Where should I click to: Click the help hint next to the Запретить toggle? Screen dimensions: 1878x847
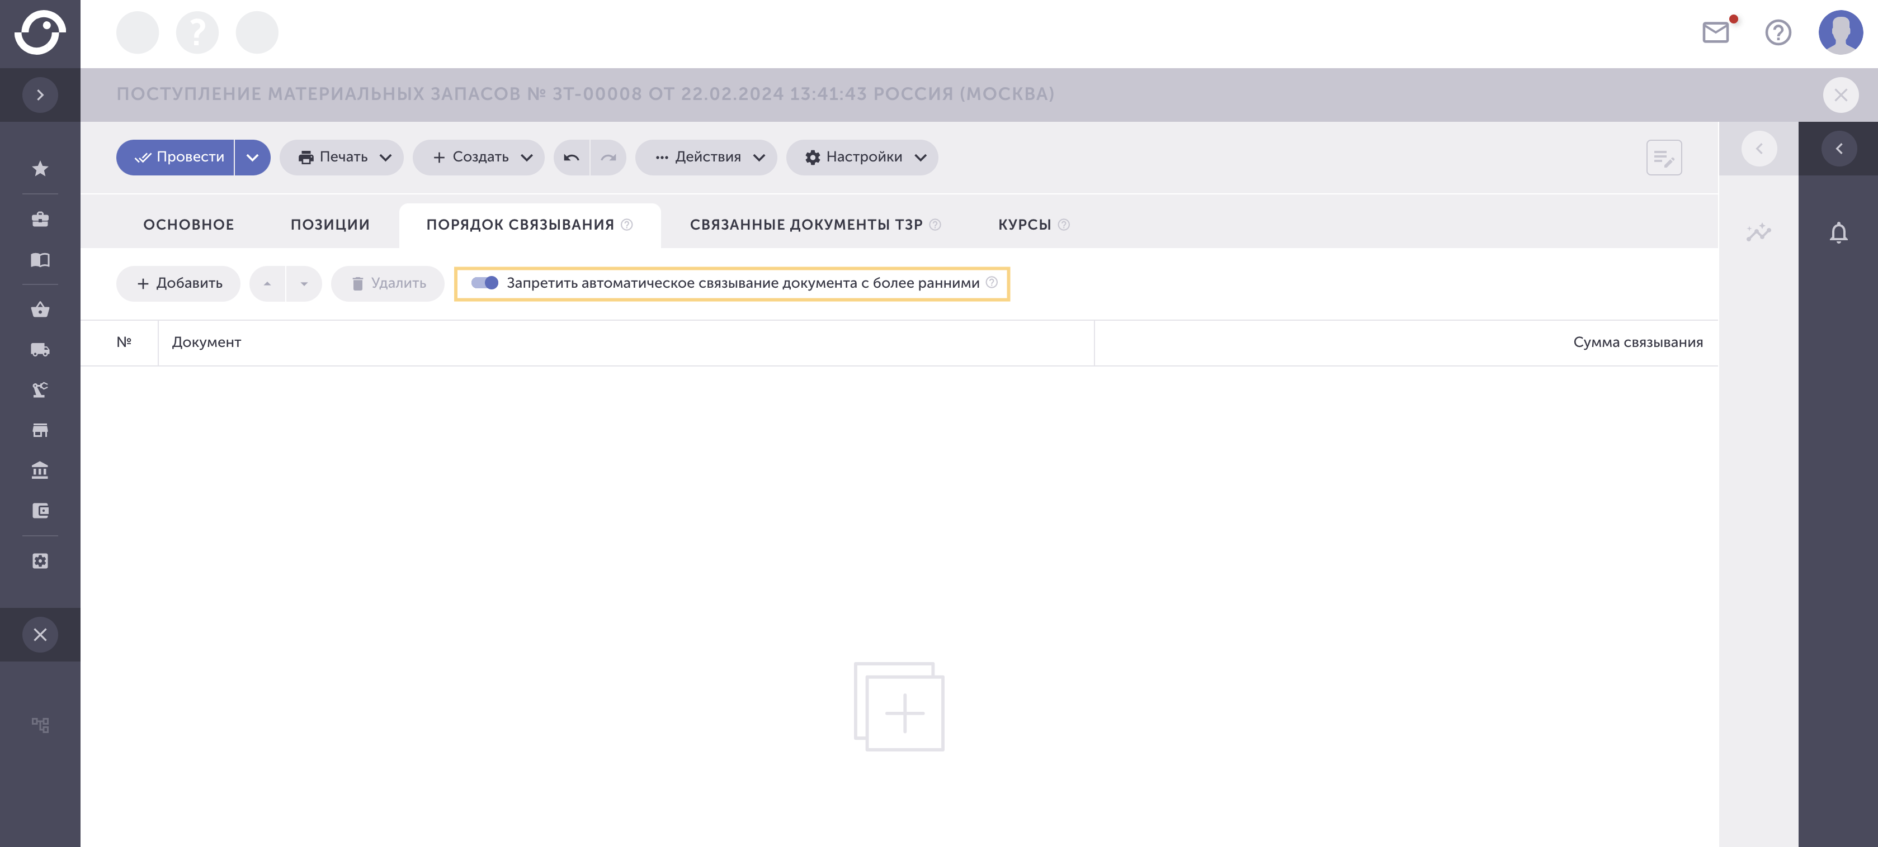tap(992, 283)
